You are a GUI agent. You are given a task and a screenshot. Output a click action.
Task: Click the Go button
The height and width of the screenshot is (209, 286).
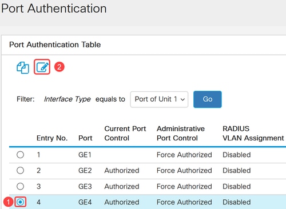tap(208, 99)
